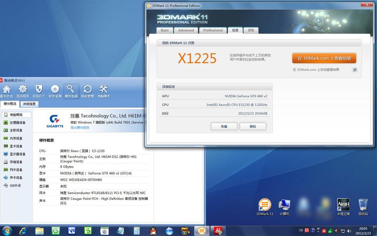377x236 pixels.
Task: Open the green S taskbar icon
Action: click(88, 231)
